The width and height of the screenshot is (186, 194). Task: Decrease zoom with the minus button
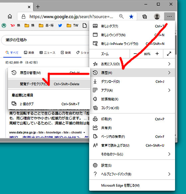pos(135,54)
